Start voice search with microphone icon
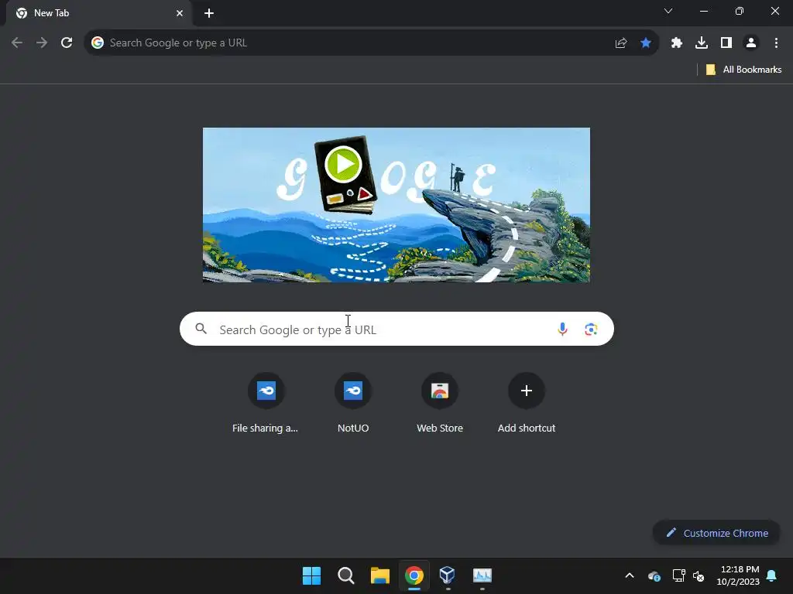 (x=562, y=329)
